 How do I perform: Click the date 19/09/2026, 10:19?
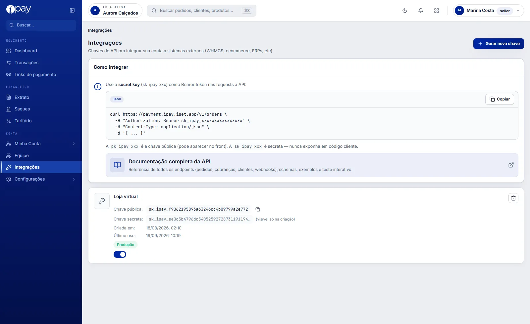pyautogui.click(x=163, y=236)
